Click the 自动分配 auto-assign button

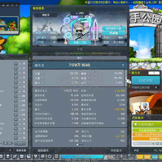[146, 81]
